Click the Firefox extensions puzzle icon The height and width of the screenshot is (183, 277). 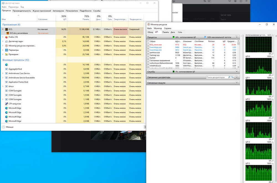coord(241,1)
